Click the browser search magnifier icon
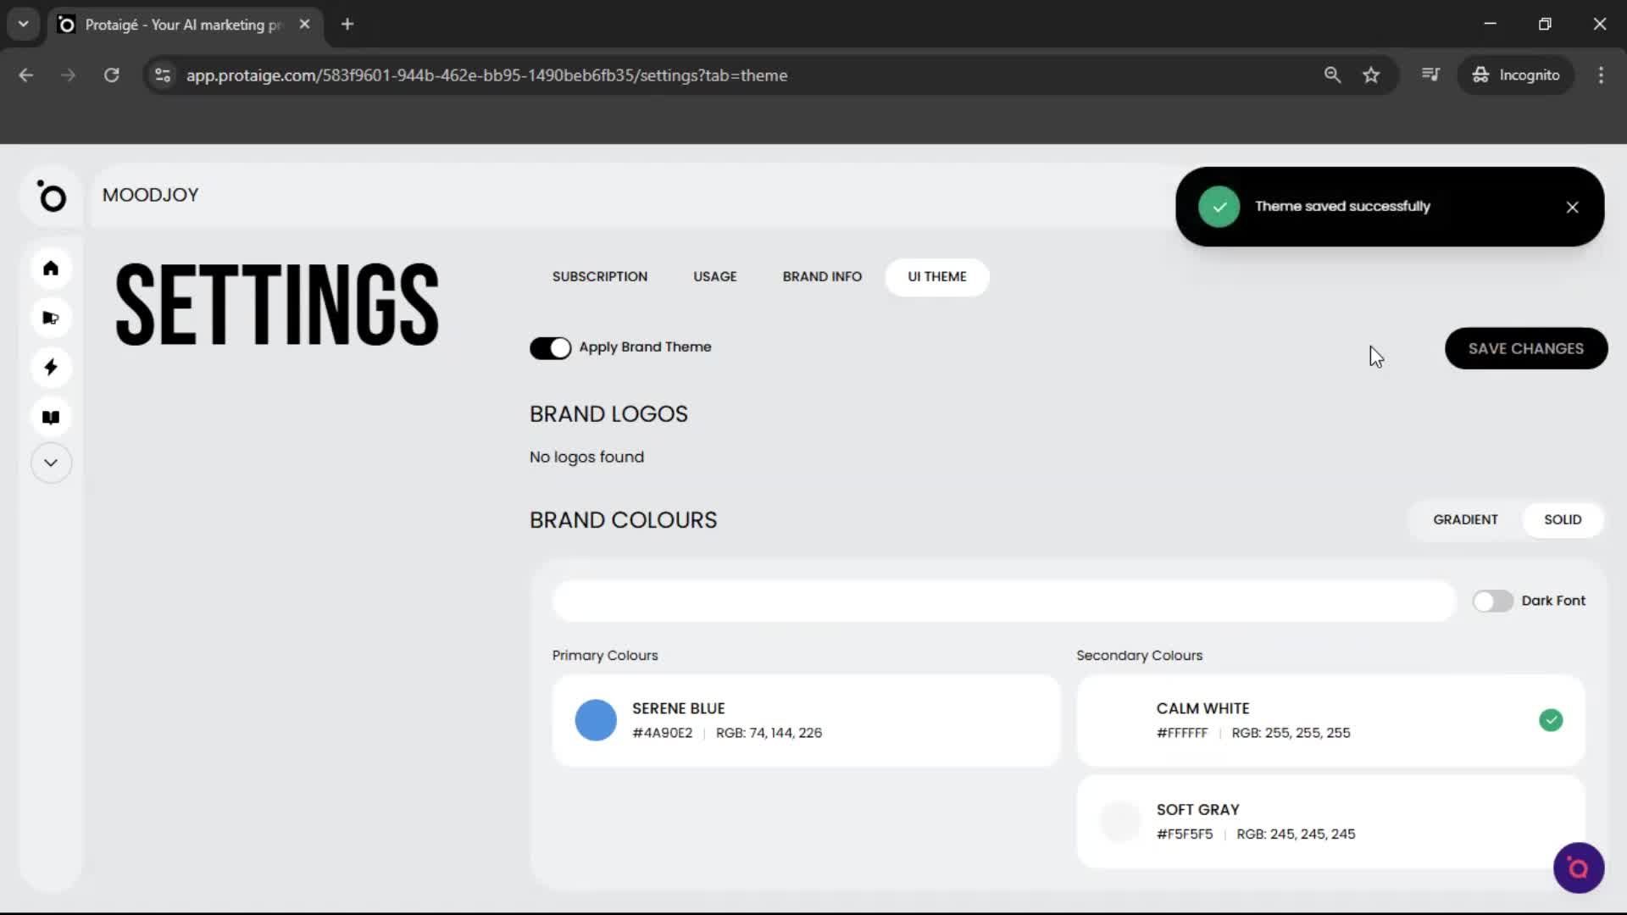 point(1332,75)
